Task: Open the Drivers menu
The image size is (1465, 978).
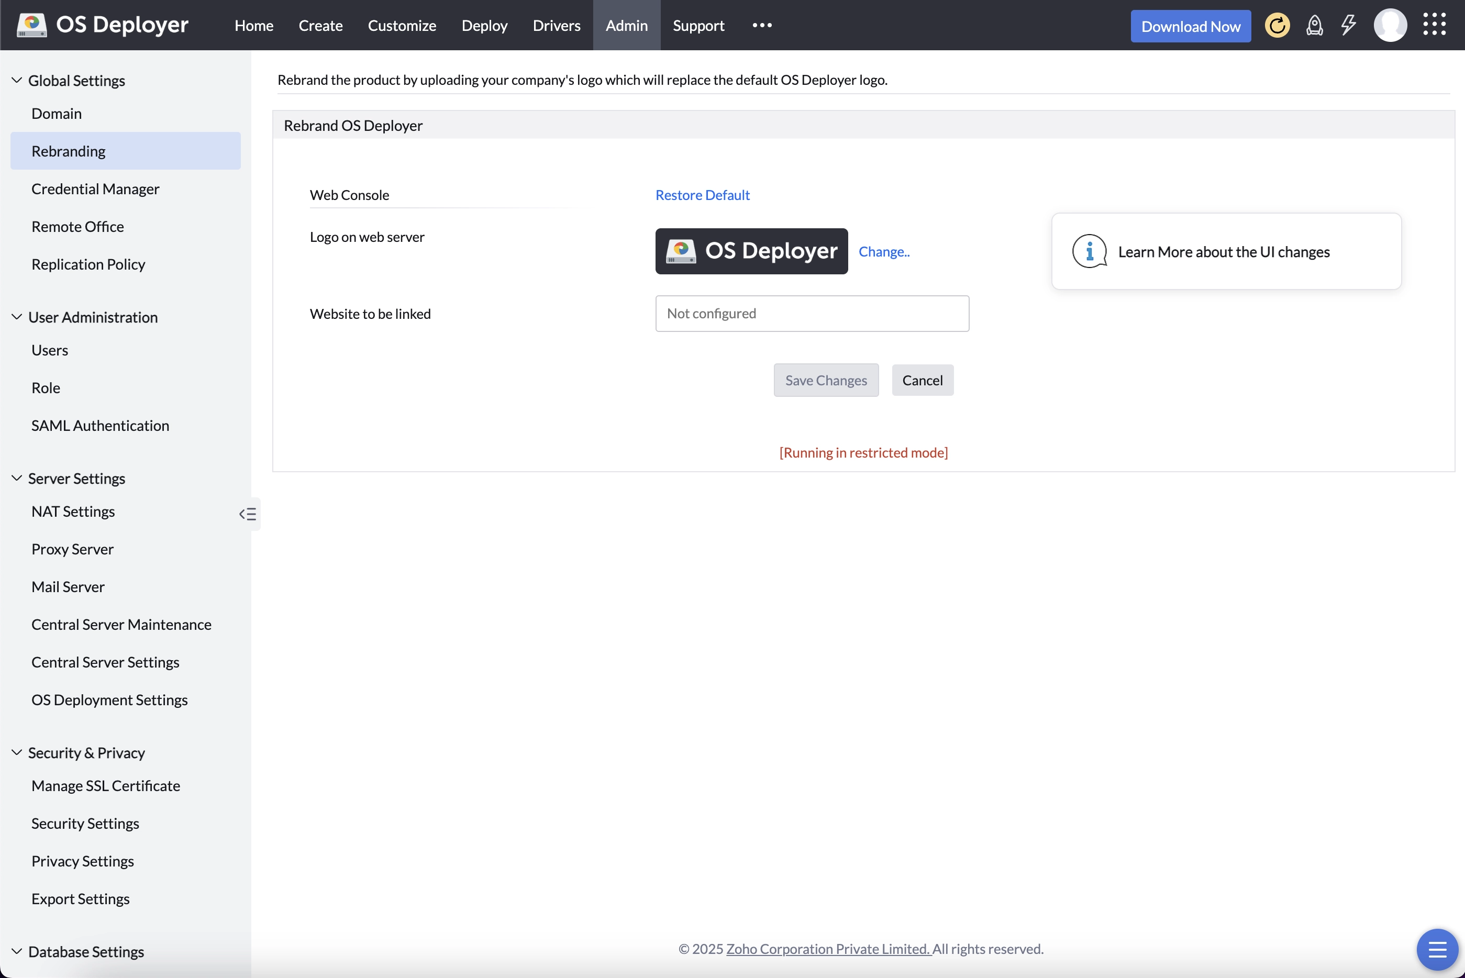Action: coord(557,26)
